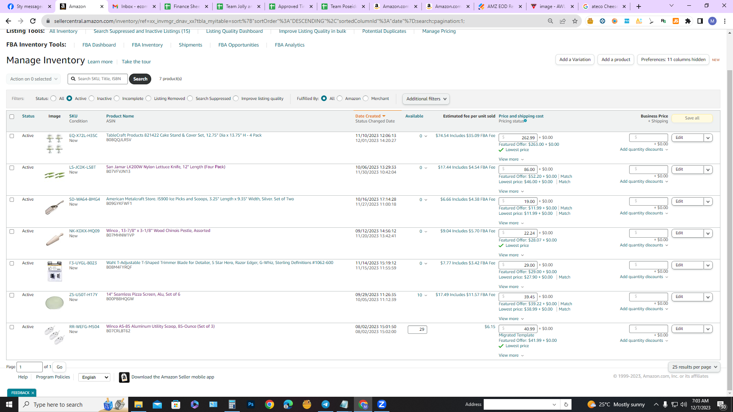The width and height of the screenshot is (733, 412).
Task: Open the Jungle Scout JS extension
Action: pyautogui.click(x=676, y=21)
